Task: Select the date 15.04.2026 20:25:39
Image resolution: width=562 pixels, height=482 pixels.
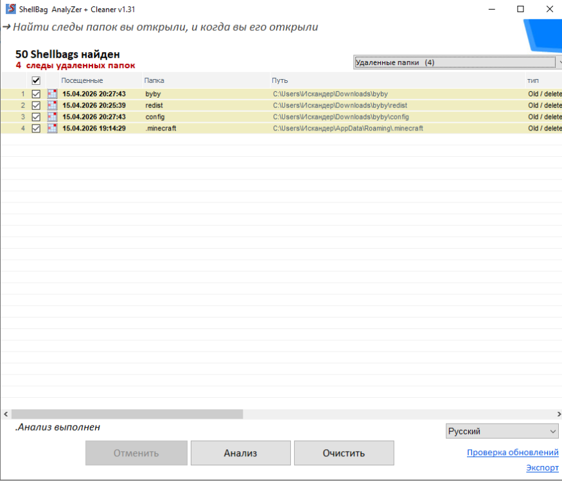Action: coord(94,105)
